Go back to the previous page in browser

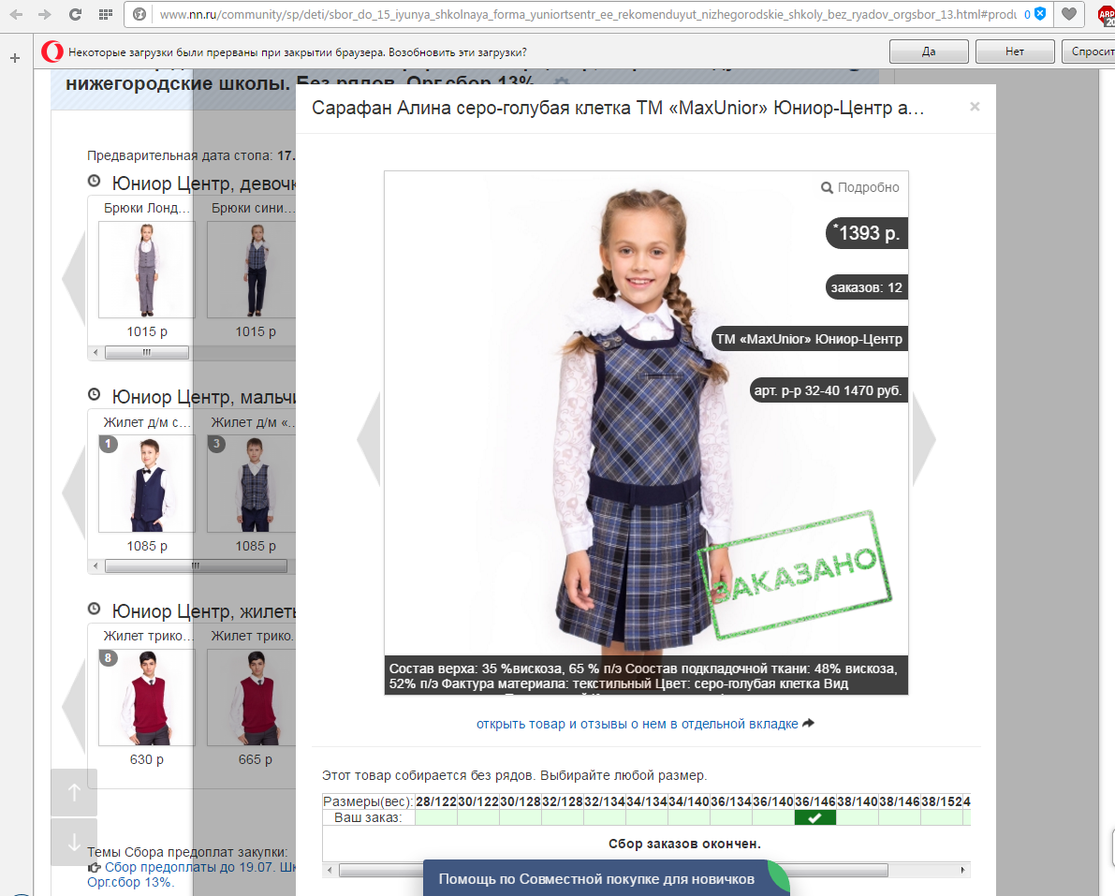click(x=16, y=14)
